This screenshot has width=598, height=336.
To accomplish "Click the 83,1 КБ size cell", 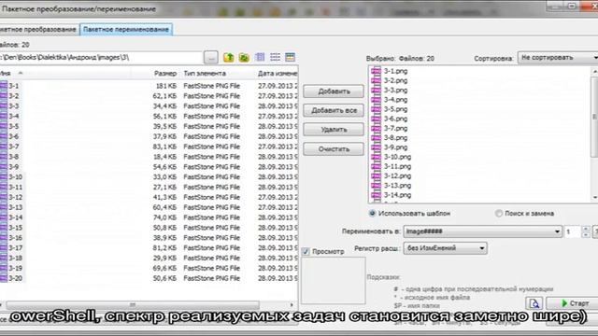I will tap(164, 147).
